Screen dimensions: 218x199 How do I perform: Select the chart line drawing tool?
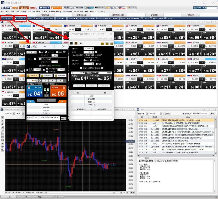pos(2,121)
